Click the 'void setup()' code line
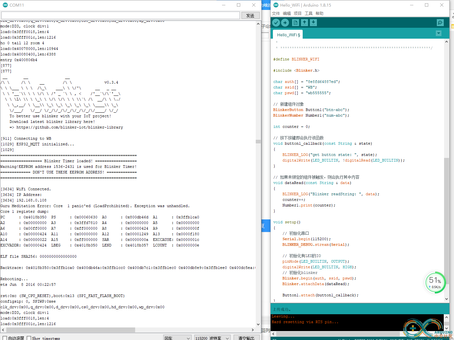Viewport: 454px width, 340px height. pyautogui.click(x=287, y=222)
